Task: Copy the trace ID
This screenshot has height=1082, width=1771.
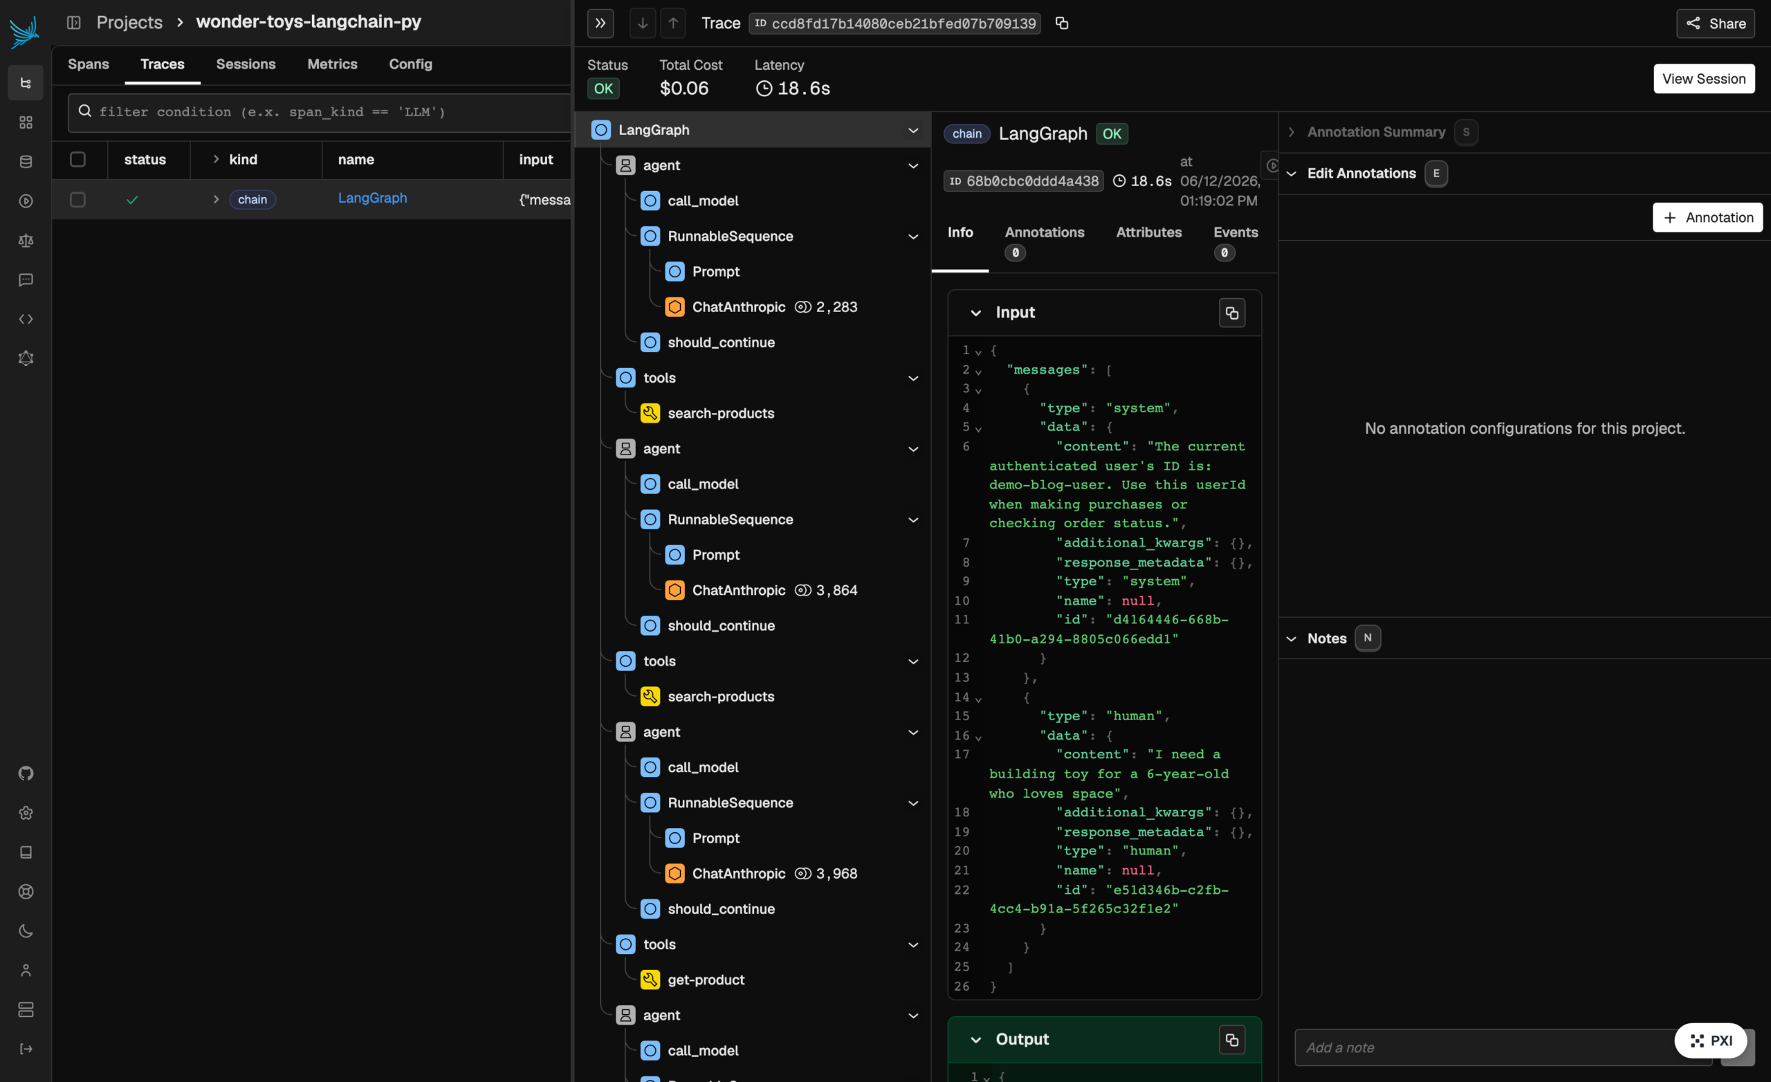Action: (x=1062, y=23)
